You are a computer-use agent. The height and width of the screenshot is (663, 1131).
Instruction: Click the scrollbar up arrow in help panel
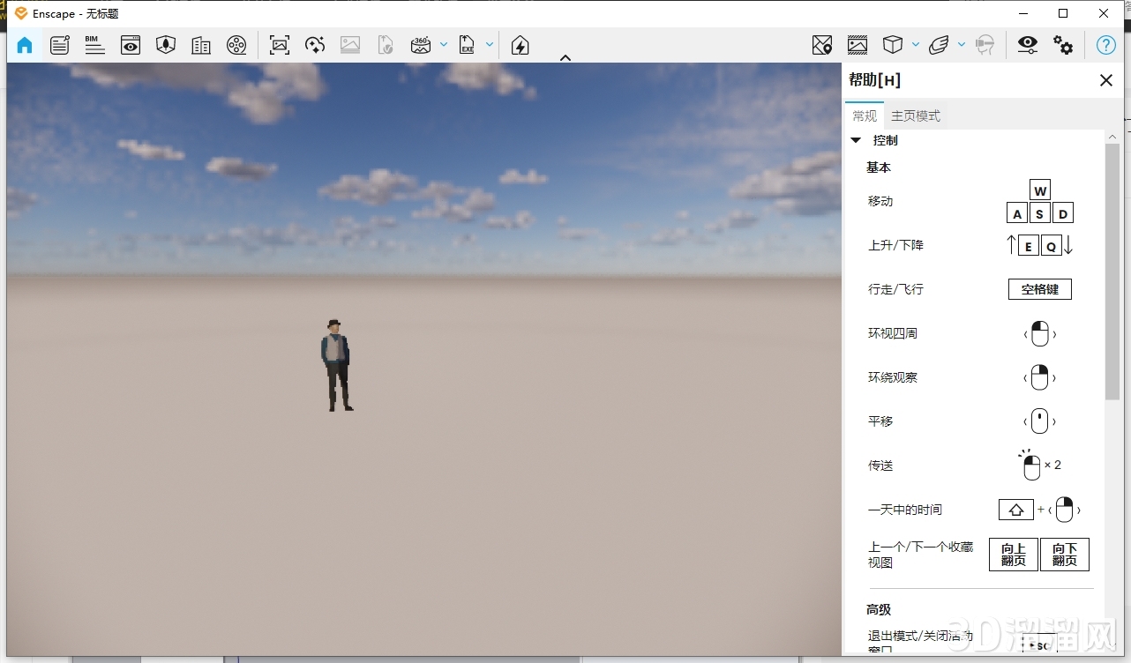[x=1112, y=137]
